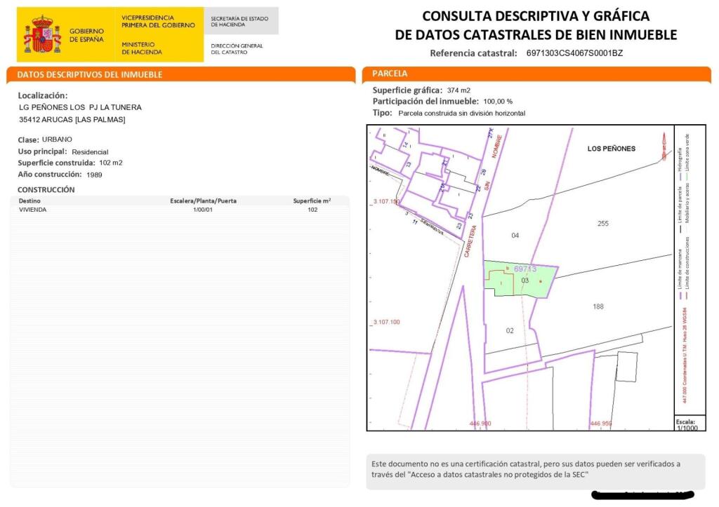Select the green highlighted parcel 03
This screenshot has width=719, height=507.
tap(520, 280)
